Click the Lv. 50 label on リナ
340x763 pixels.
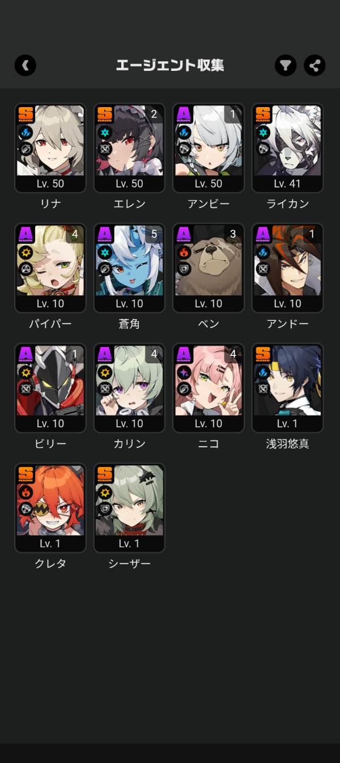(x=50, y=184)
